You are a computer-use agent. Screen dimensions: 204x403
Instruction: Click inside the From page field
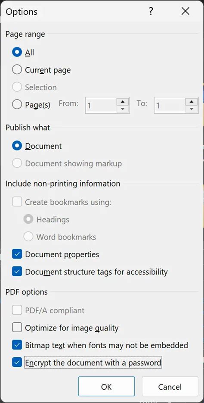pos(102,105)
